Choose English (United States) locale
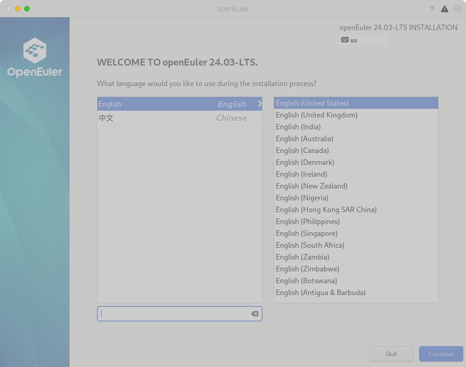Viewport: 466px width, 367px height. click(312, 103)
